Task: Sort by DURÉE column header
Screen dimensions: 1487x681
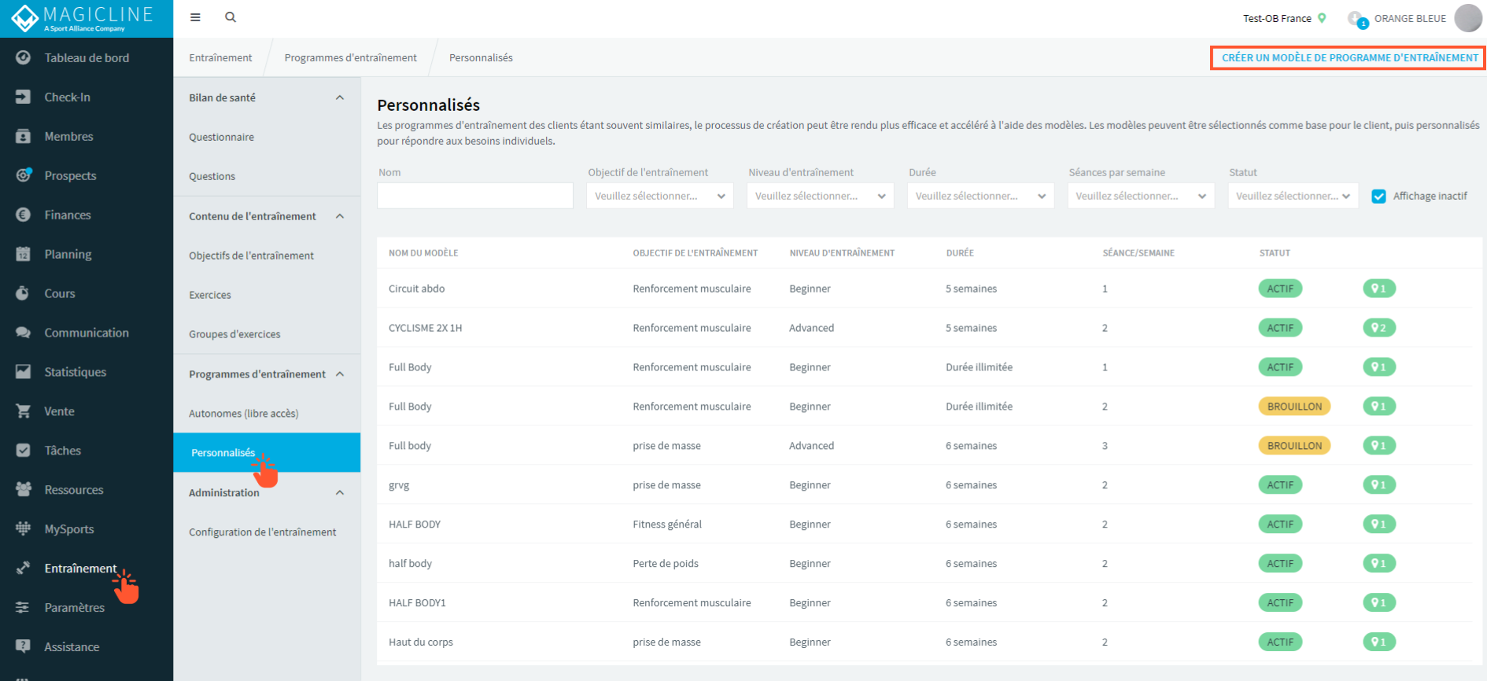Action: tap(960, 253)
